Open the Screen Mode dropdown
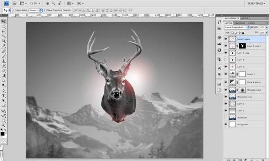This screenshot has width=269, height=161. (80, 3)
